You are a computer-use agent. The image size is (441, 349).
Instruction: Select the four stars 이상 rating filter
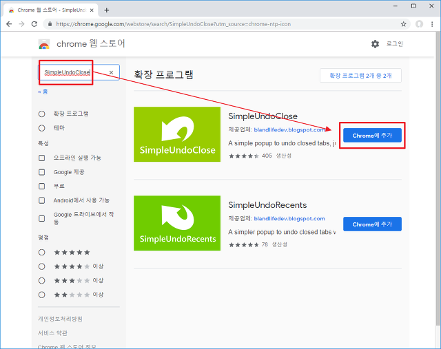tap(41, 266)
